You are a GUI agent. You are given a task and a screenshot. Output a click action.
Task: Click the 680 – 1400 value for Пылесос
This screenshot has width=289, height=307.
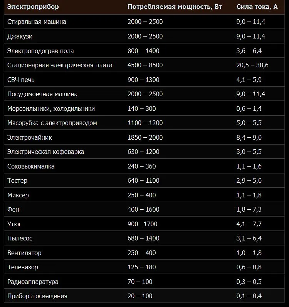coord(143,238)
